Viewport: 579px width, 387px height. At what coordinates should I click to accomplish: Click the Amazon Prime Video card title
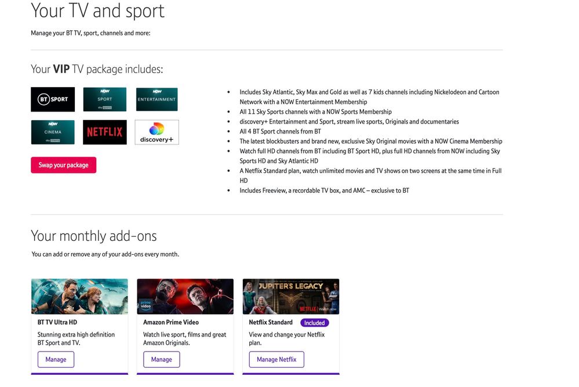171,323
